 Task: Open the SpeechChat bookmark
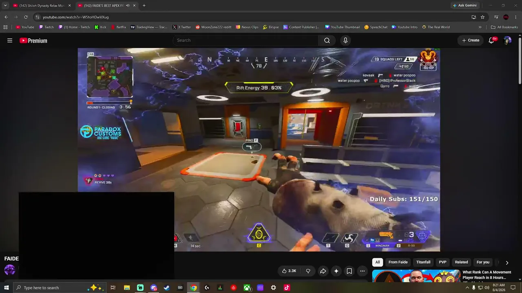pos(376,27)
